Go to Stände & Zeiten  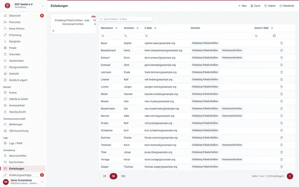[x=23, y=99]
